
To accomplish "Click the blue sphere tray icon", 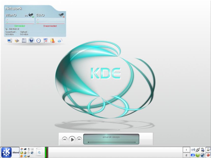I will tap(193, 155).
